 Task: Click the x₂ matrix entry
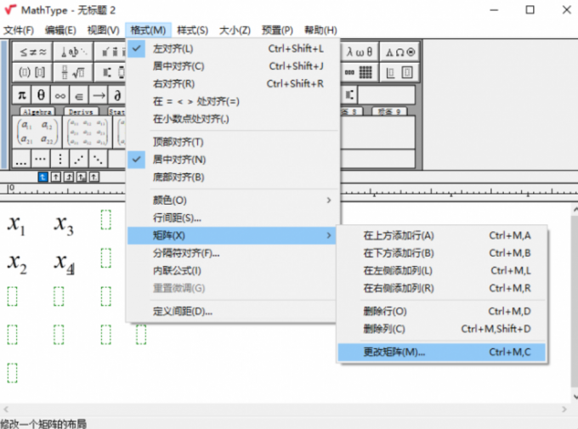pyautogui.click(x=17, y=264)
